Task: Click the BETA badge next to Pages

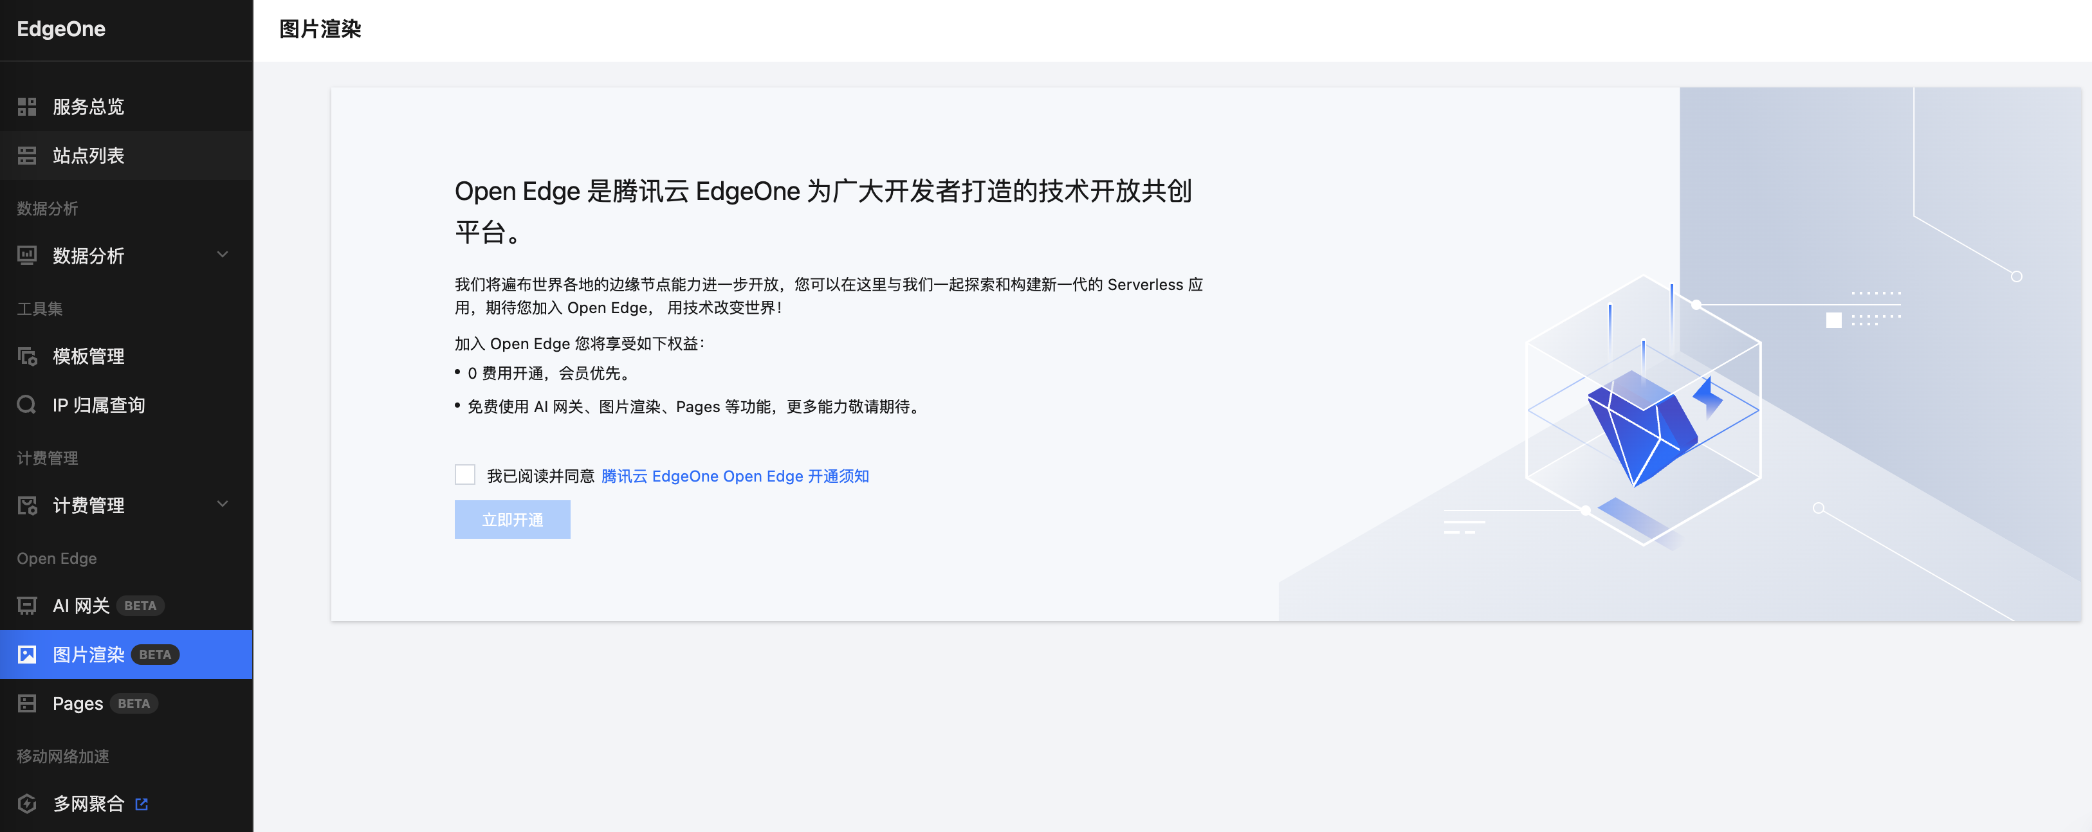Action: point(134,703)
